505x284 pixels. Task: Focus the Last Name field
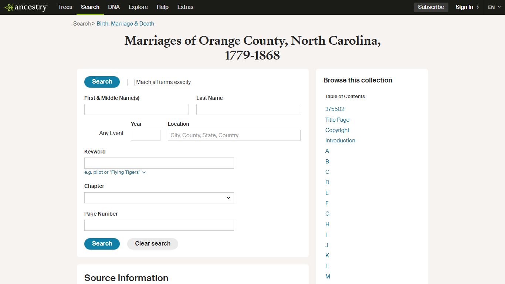point(249,109)
